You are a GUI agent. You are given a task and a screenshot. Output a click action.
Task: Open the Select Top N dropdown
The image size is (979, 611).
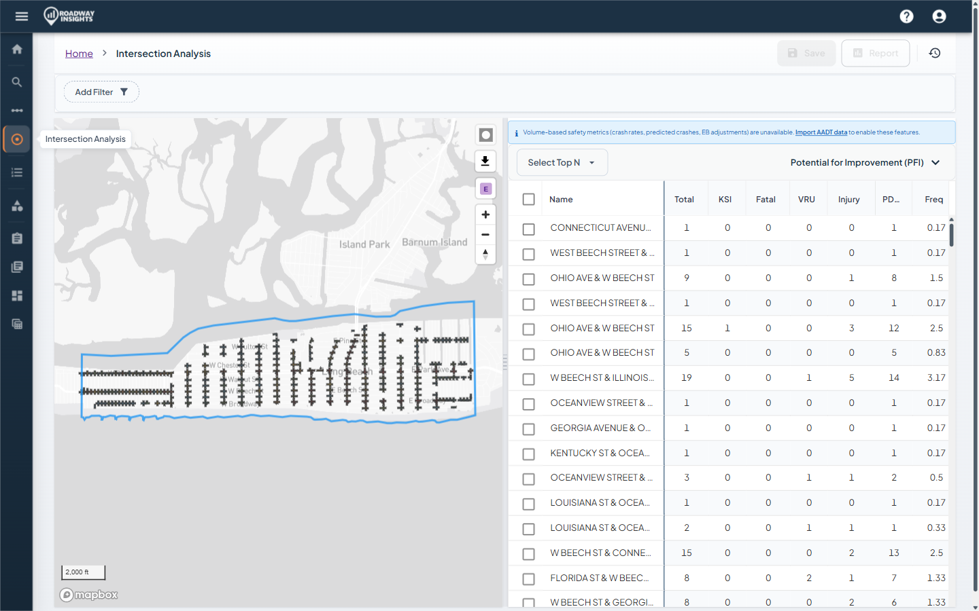click(562, 162)
